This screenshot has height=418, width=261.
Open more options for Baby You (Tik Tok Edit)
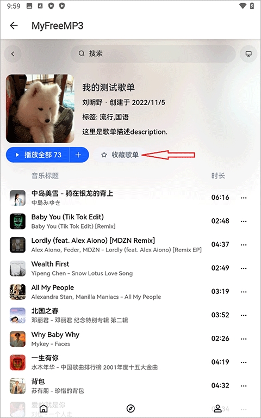(x=244, y=221)
